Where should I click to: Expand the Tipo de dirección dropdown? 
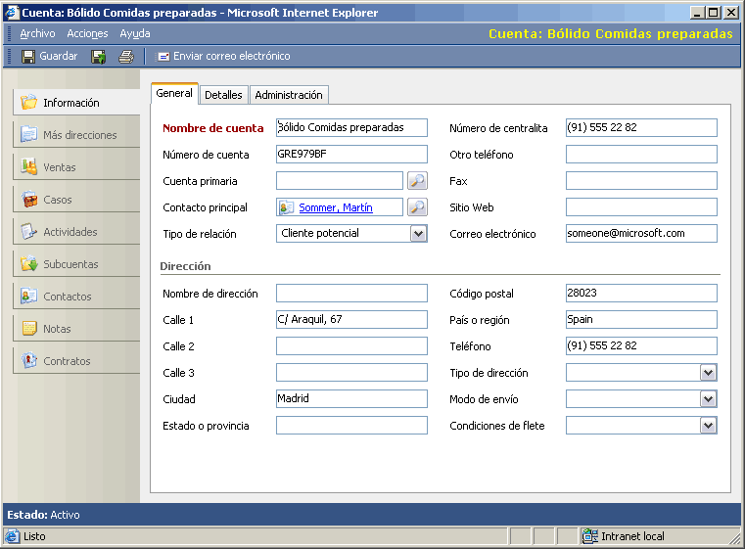pyautogui.click(x=708, y=373)
